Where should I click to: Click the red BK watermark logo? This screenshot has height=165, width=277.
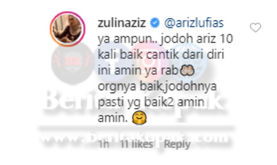[73, 62]
